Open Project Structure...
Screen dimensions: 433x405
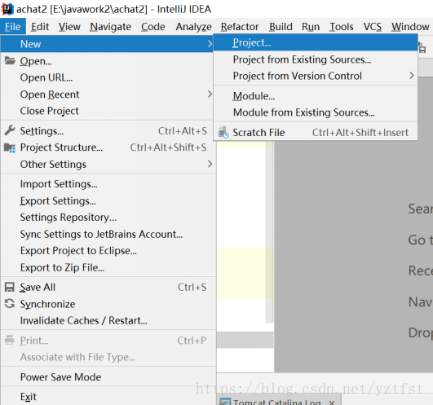108,147
